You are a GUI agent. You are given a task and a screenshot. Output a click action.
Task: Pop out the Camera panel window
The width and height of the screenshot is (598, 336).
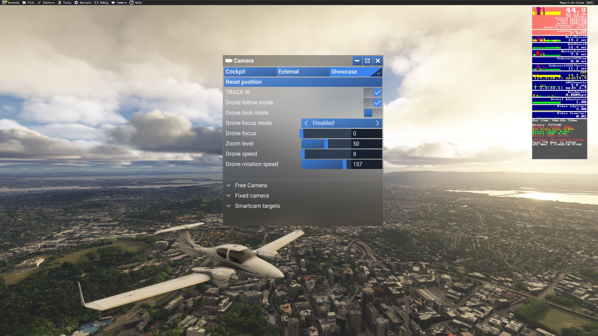click(x=368, y=61)
